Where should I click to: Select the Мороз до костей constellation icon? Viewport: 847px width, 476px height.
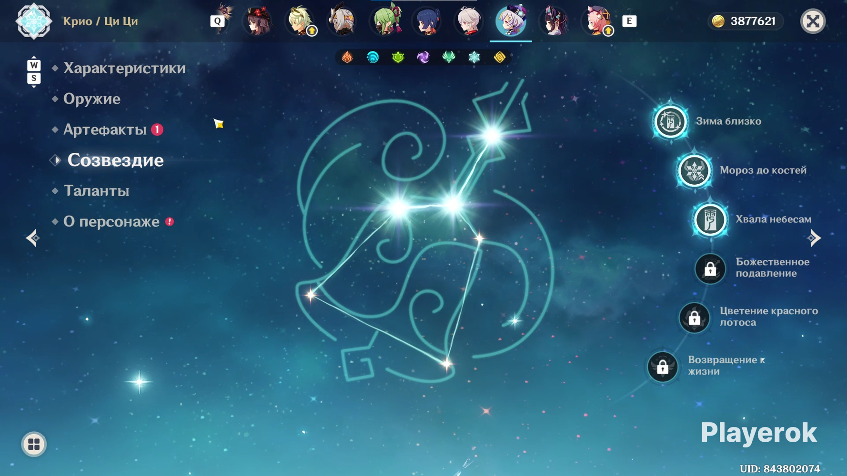pos(694,171)
